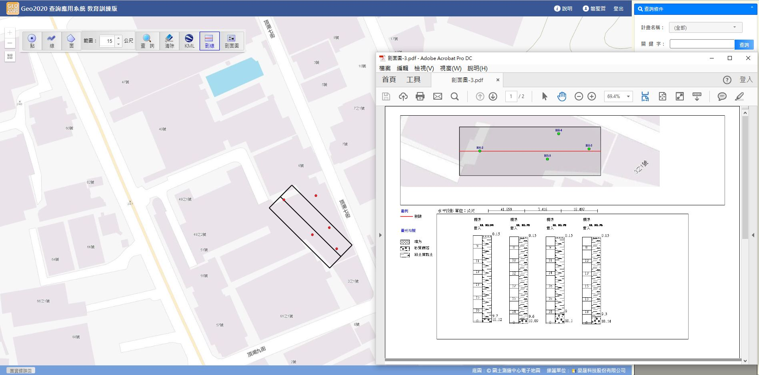Click the Acrobat save file icon
Image resolution: width=759 pixels, height=375 pixels.
(x=386, y=96)
